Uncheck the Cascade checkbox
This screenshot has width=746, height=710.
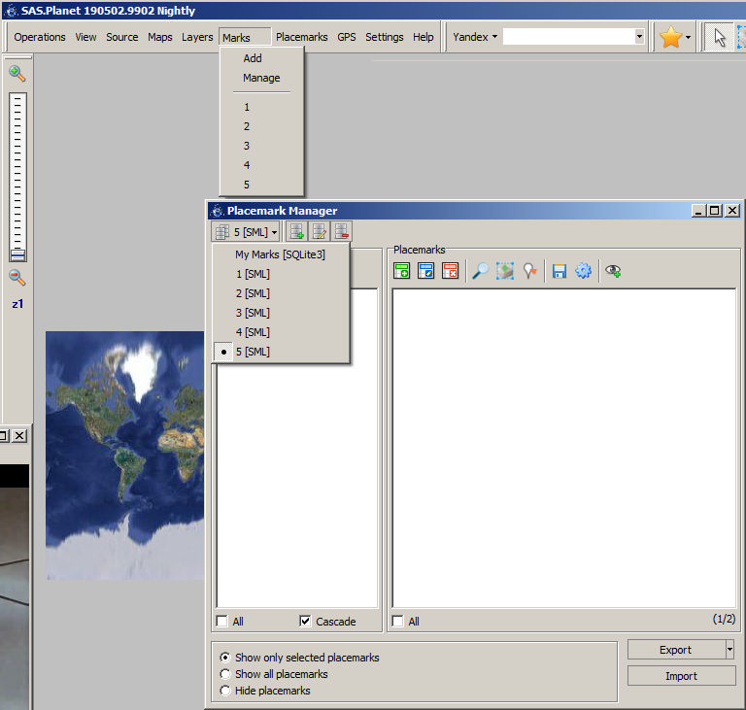306,622
